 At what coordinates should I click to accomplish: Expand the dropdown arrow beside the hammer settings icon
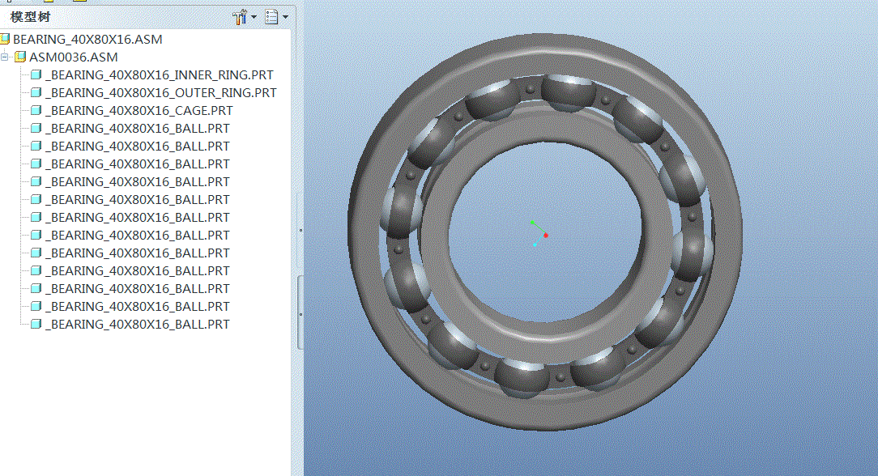(x=254, y=17)
